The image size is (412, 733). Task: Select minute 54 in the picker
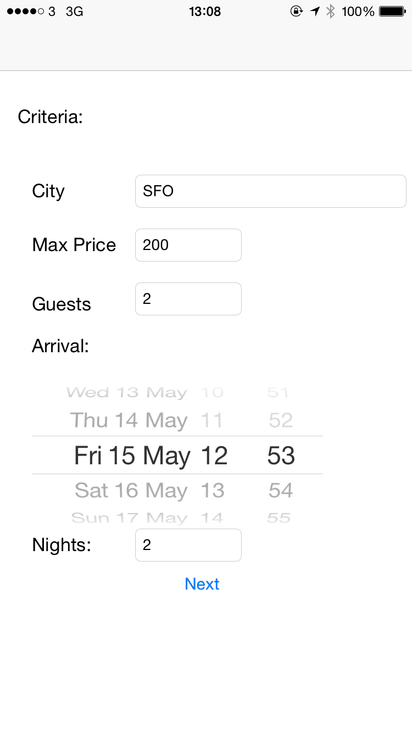pyautogui.click(x=281, y=490)
